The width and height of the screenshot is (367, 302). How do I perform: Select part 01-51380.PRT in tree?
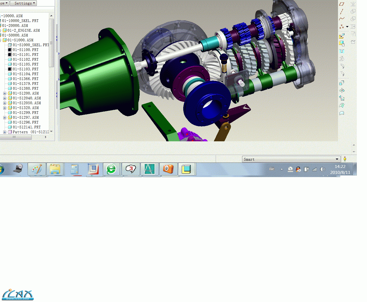26,88
